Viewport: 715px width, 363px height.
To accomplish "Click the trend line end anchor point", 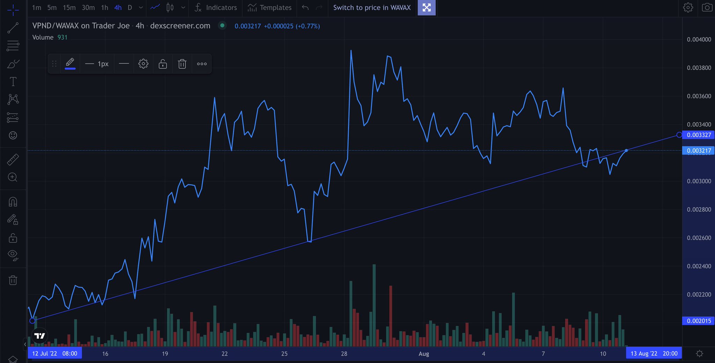I will click(679, 135).
